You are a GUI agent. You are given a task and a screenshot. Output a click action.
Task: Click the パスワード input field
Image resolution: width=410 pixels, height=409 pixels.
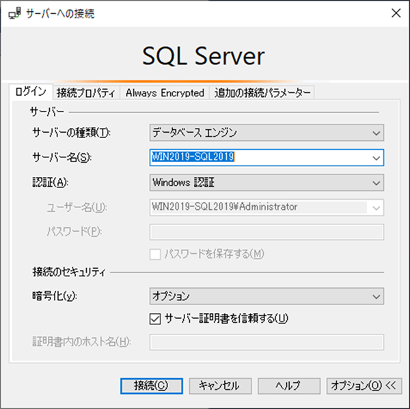click(x=266, y=231)
